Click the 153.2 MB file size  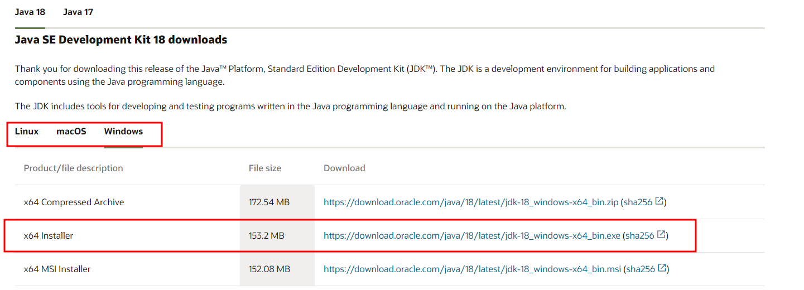(x=267, y=235)
